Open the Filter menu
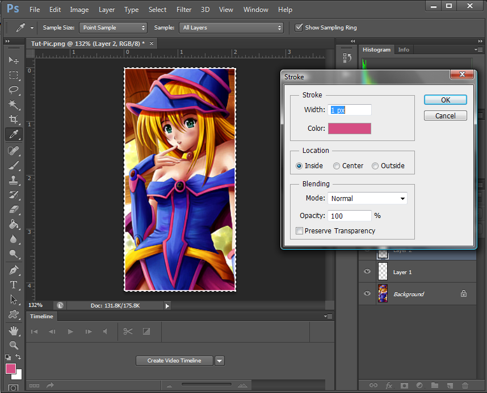 pyautogui.click(x=184, y=10)
